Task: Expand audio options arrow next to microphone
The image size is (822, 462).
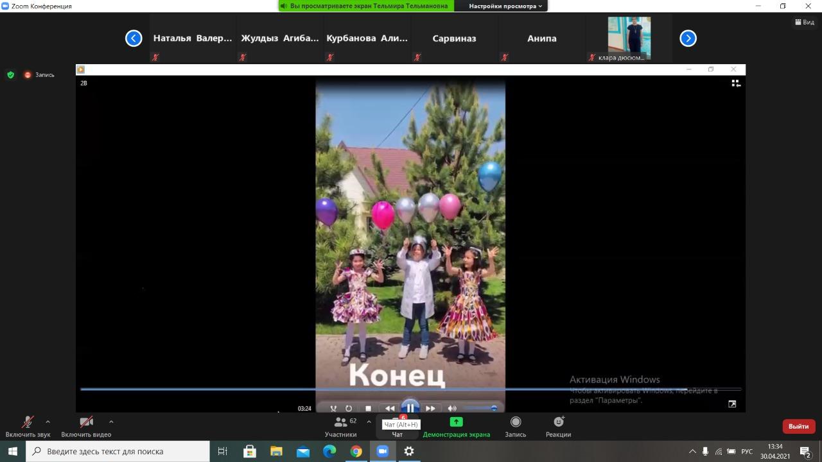Action: coord(48,422)
